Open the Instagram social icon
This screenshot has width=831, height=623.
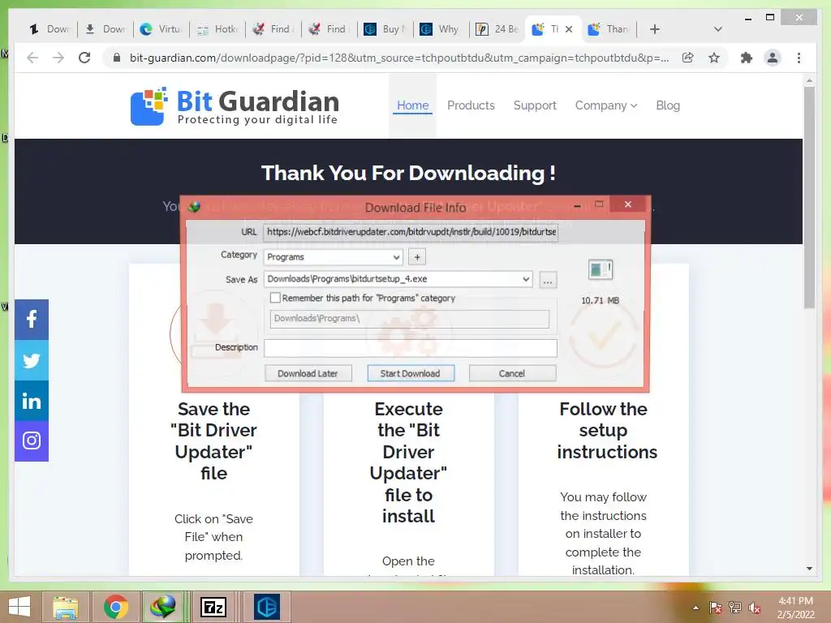click(x=32, y=440)
